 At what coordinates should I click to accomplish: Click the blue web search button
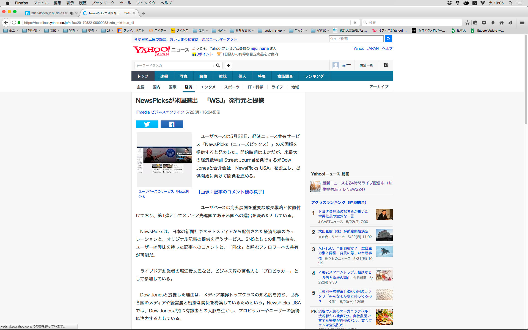tap(388, 39)
